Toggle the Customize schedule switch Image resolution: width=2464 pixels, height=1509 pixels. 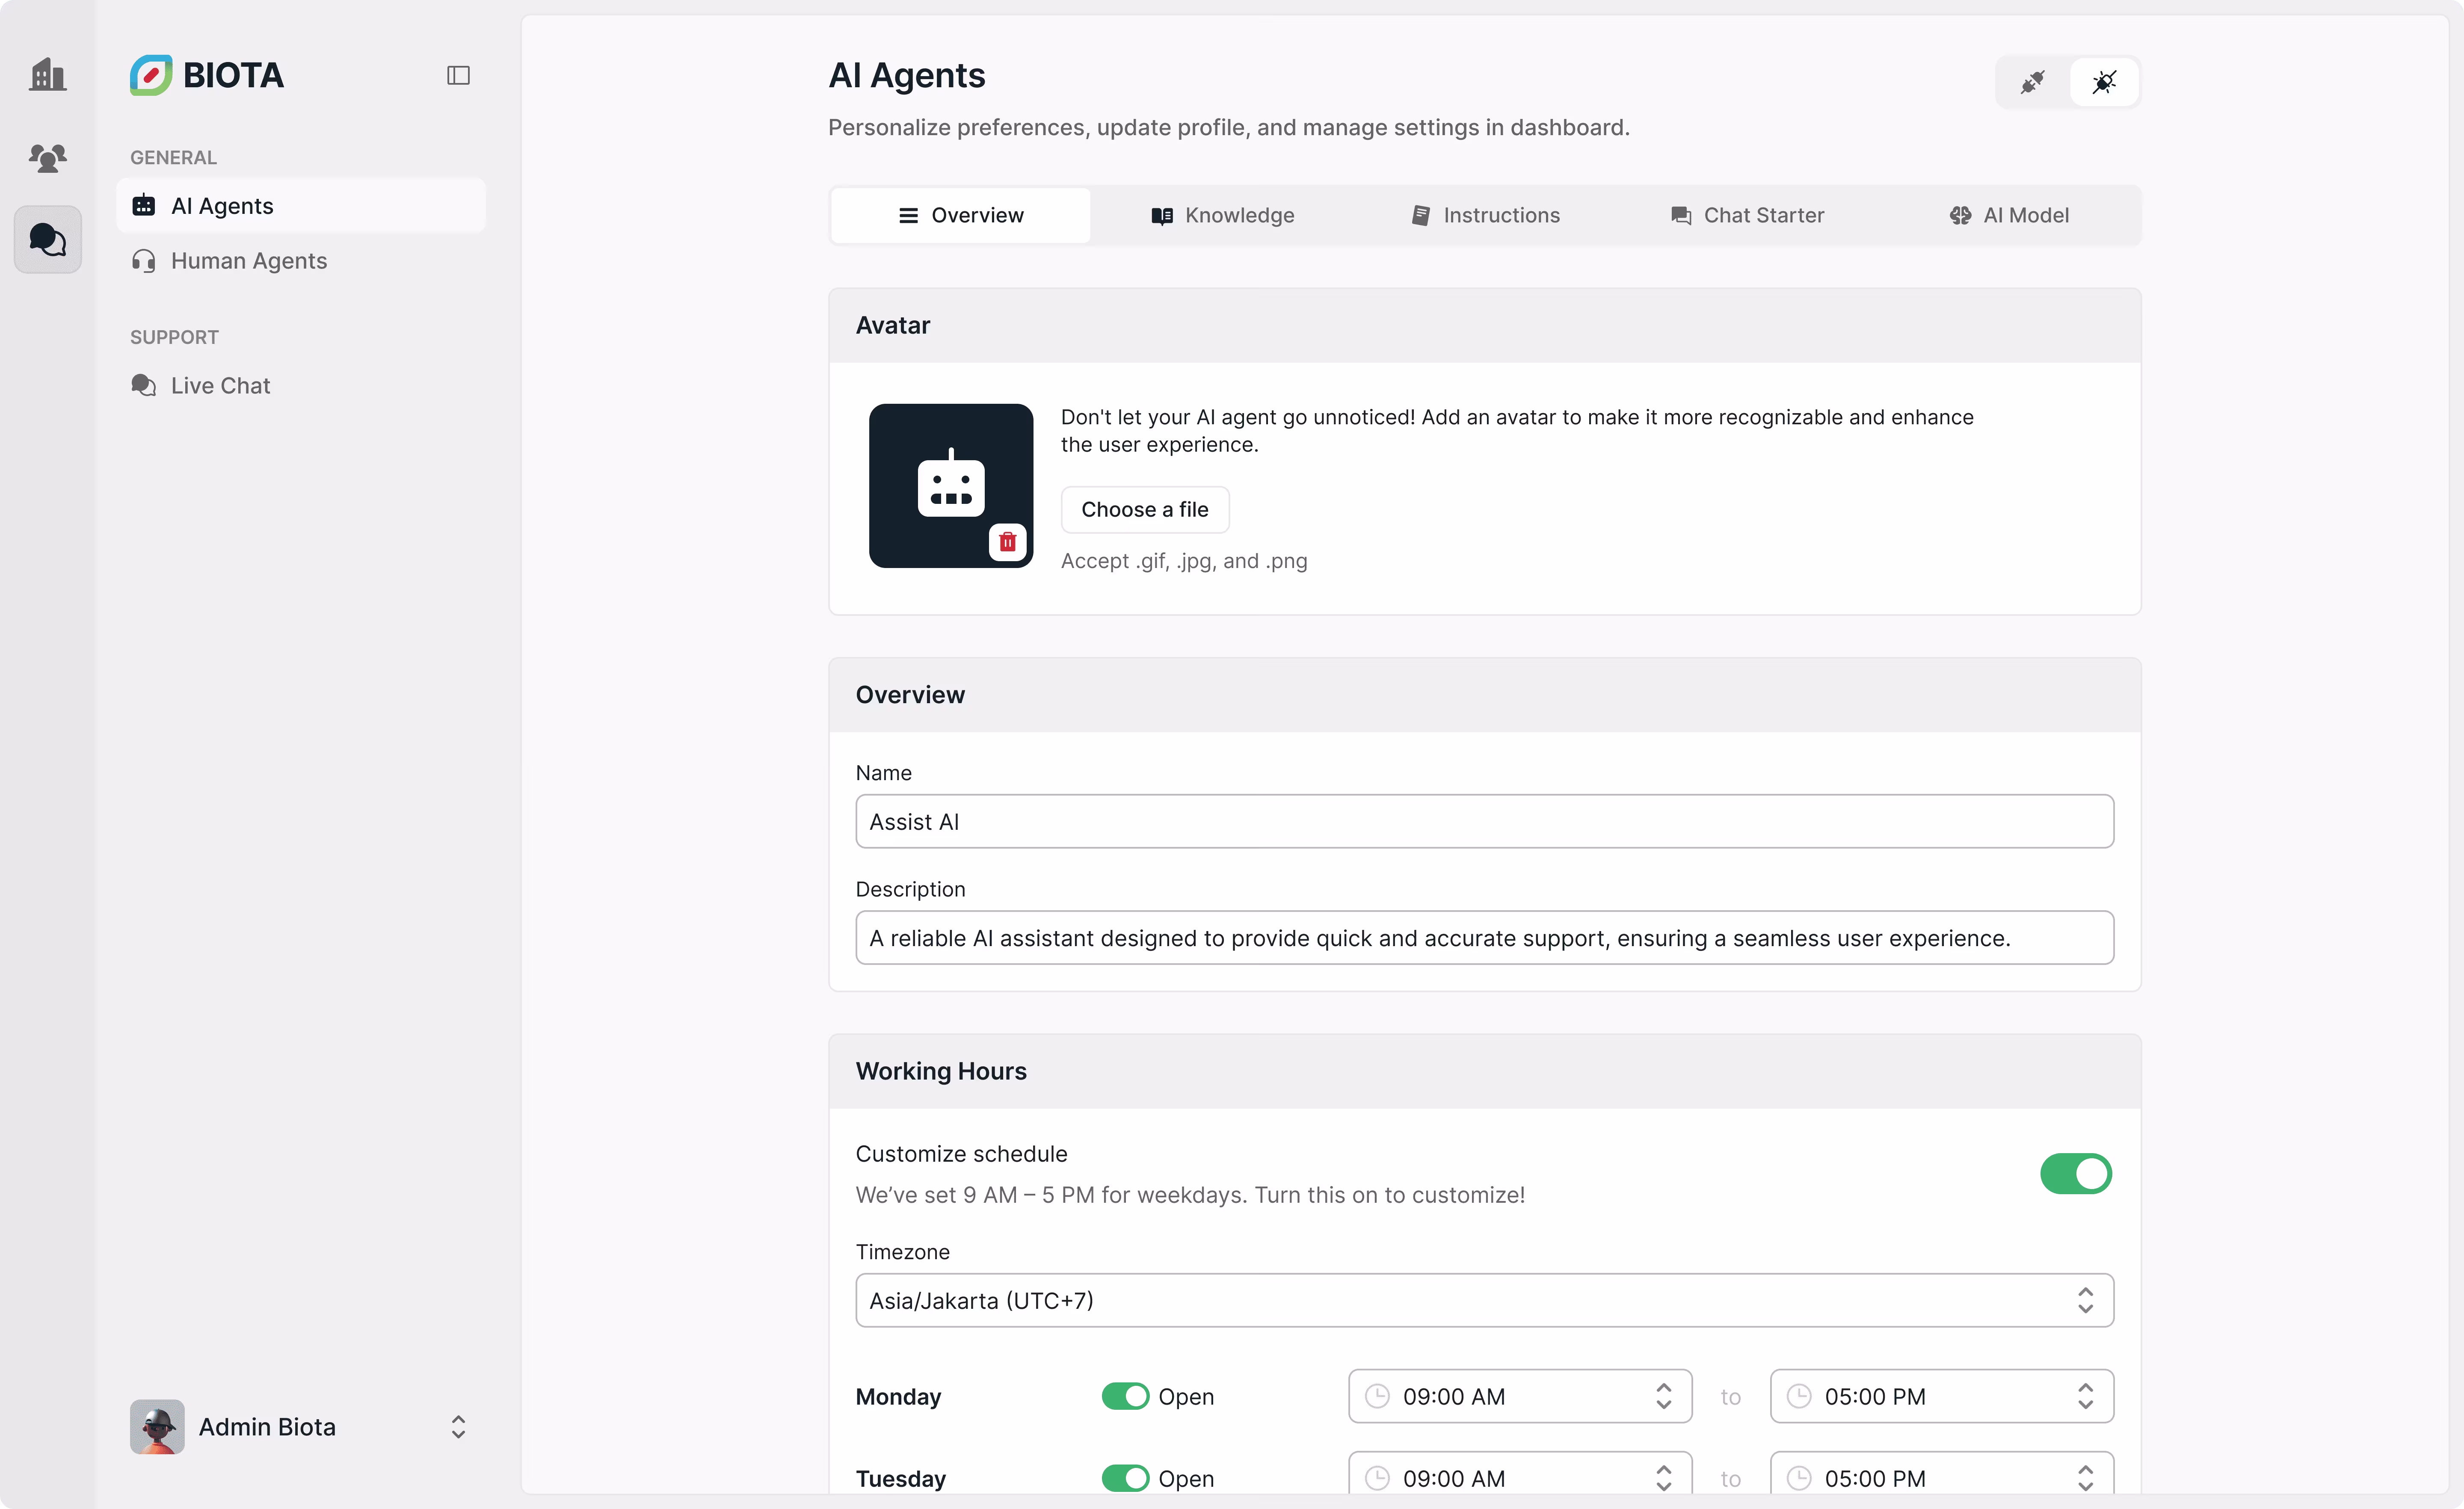pos(2076,1174)
